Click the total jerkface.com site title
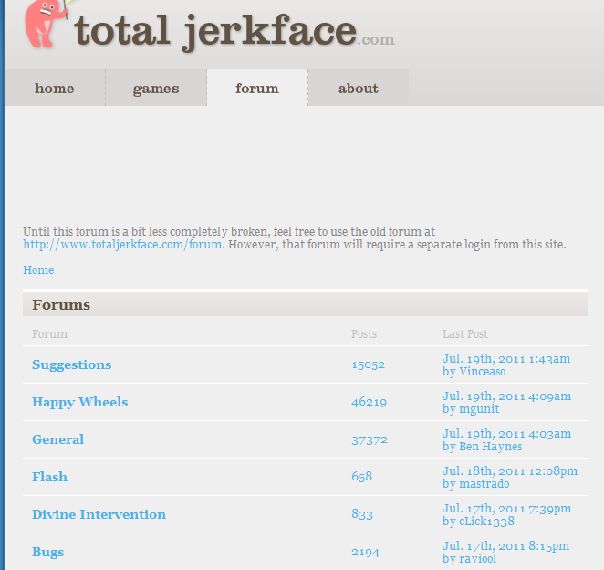The image size is (604, 570). click(x=234, y=32)
